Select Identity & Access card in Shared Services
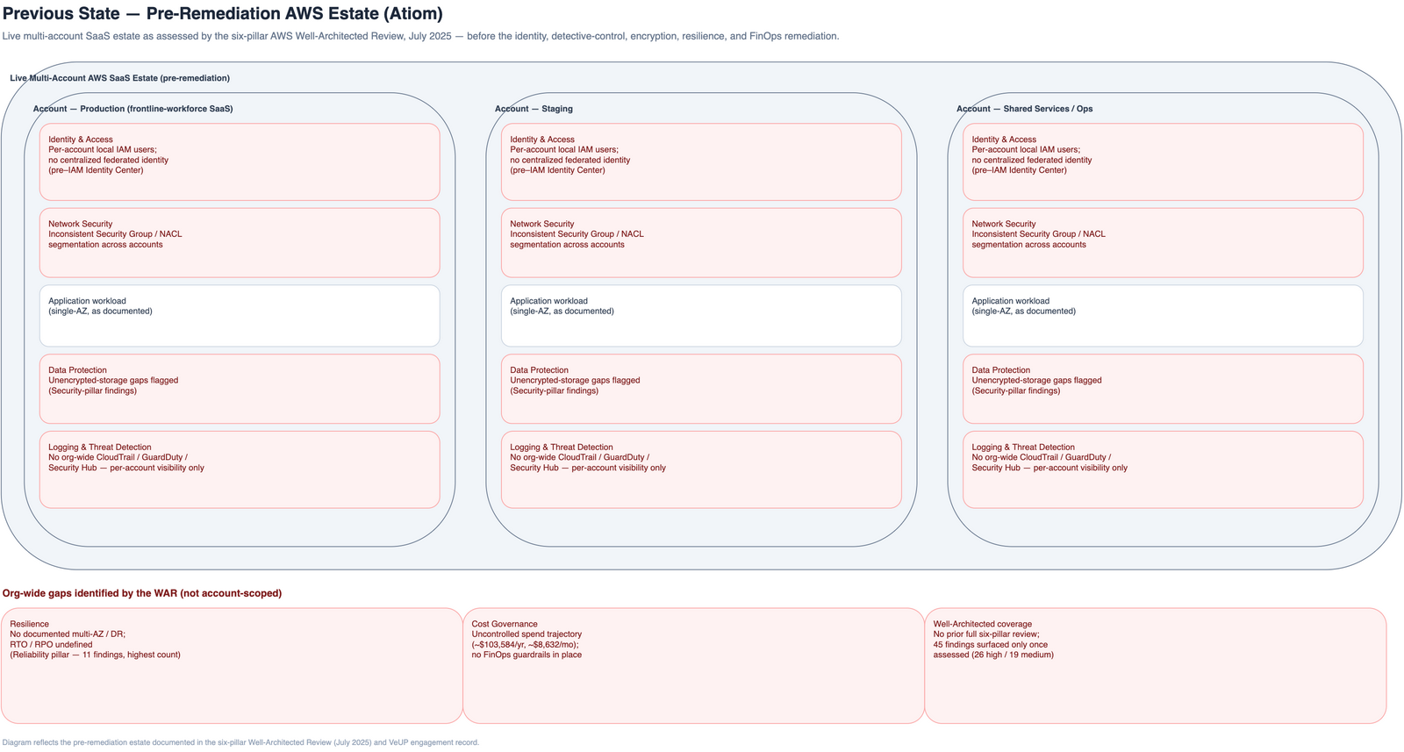The width and height of the screenshot is (1404, 752). [1163, 161]
